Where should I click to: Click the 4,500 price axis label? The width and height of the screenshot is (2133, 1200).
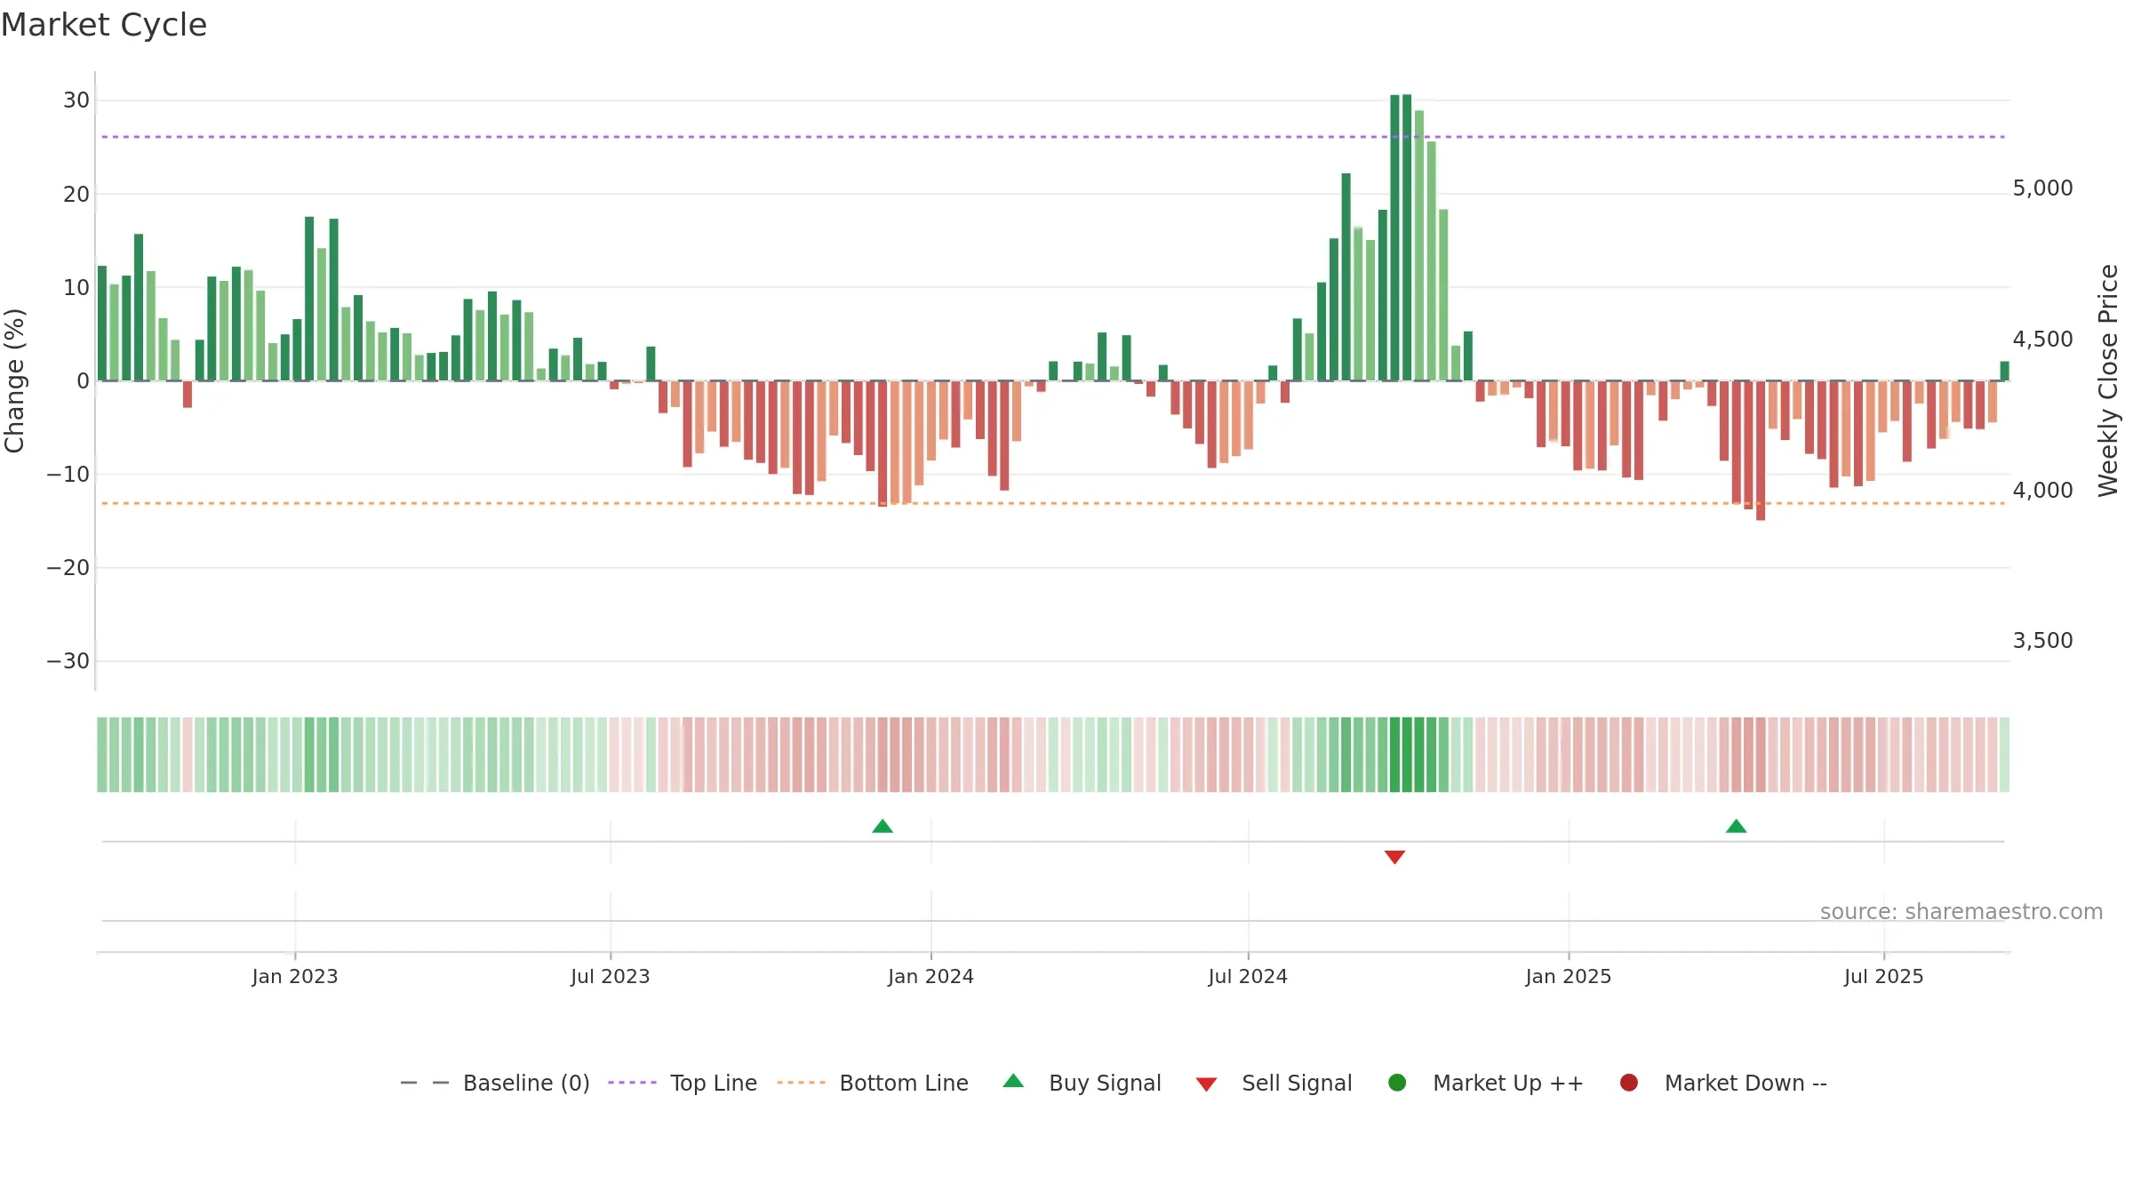pos(2042,340)
